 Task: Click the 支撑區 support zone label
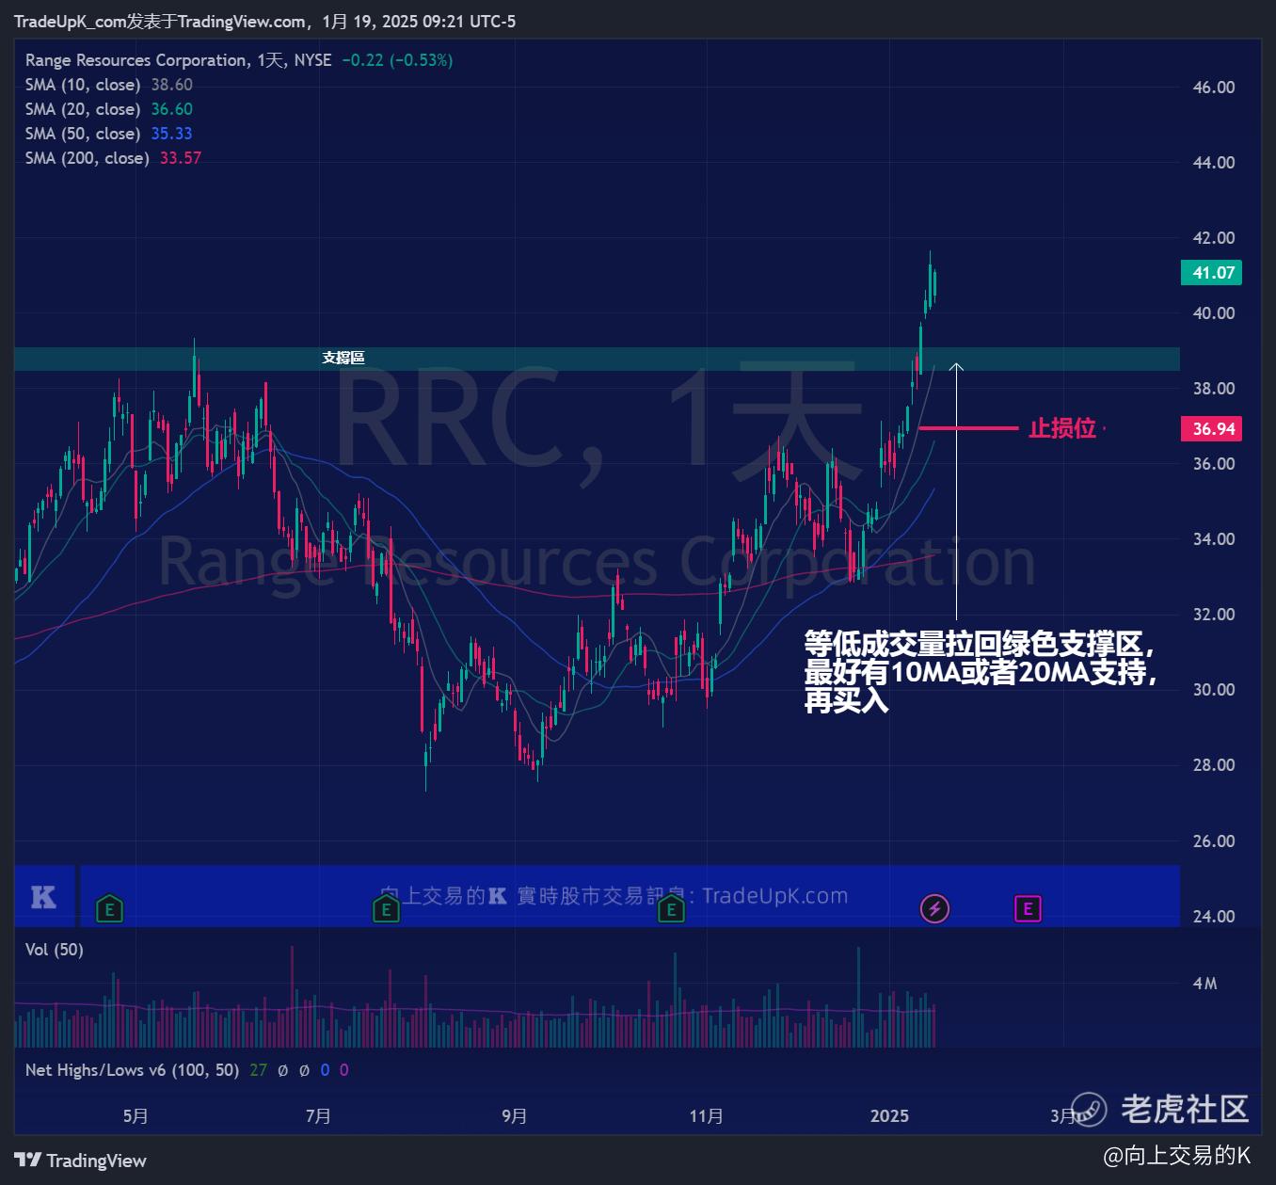point(343,358)
